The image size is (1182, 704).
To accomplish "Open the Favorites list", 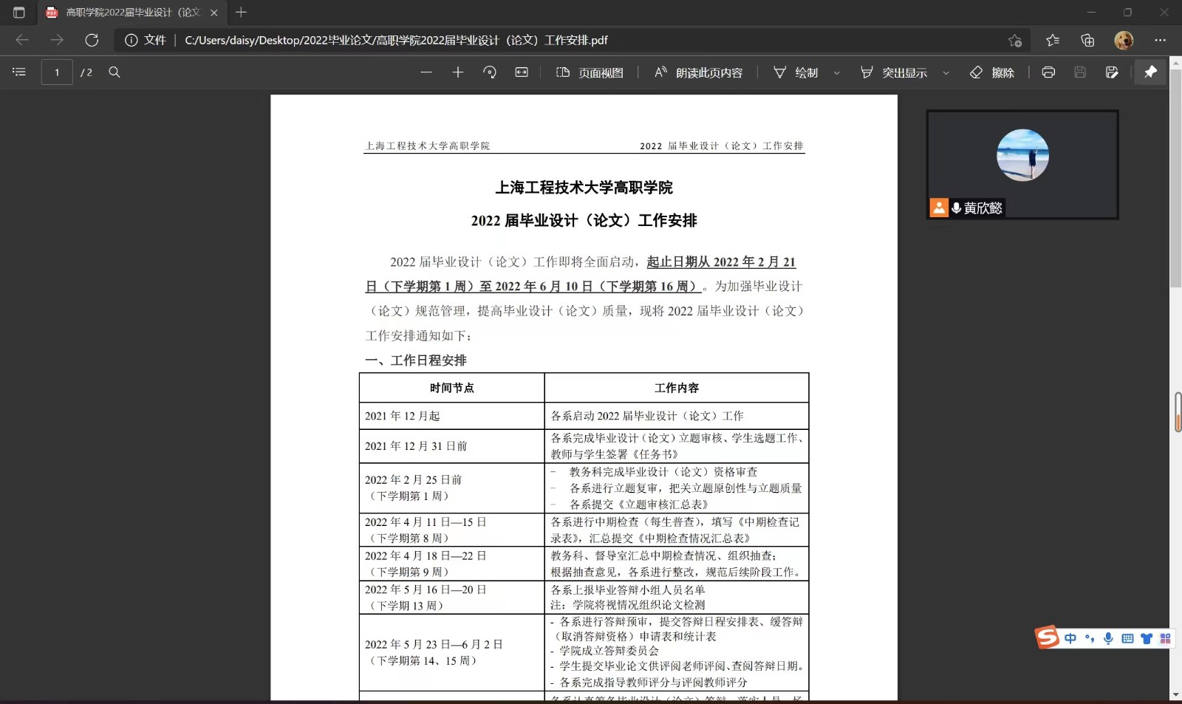I will tap(1053, 40).
